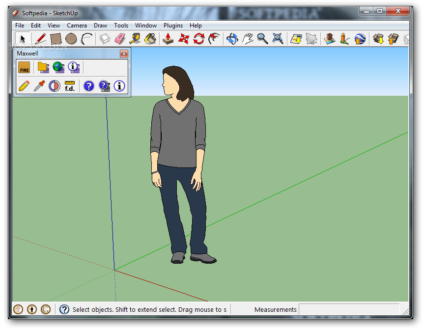Open the Draw menu

(100, 26)
